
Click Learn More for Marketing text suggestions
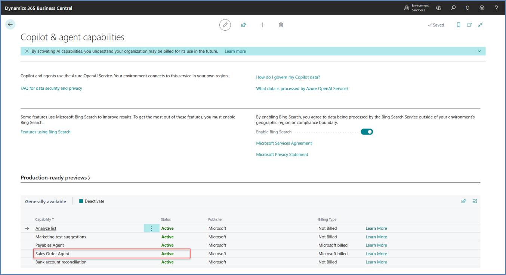(x=376, y=237)
